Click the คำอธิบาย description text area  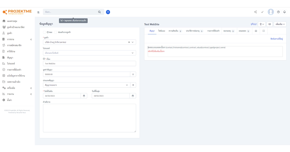coord(89,118)
